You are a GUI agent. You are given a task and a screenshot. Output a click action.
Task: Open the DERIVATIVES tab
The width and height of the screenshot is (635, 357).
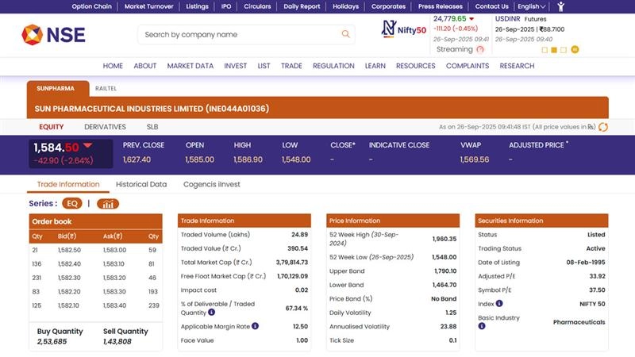[x=105, y=127]
